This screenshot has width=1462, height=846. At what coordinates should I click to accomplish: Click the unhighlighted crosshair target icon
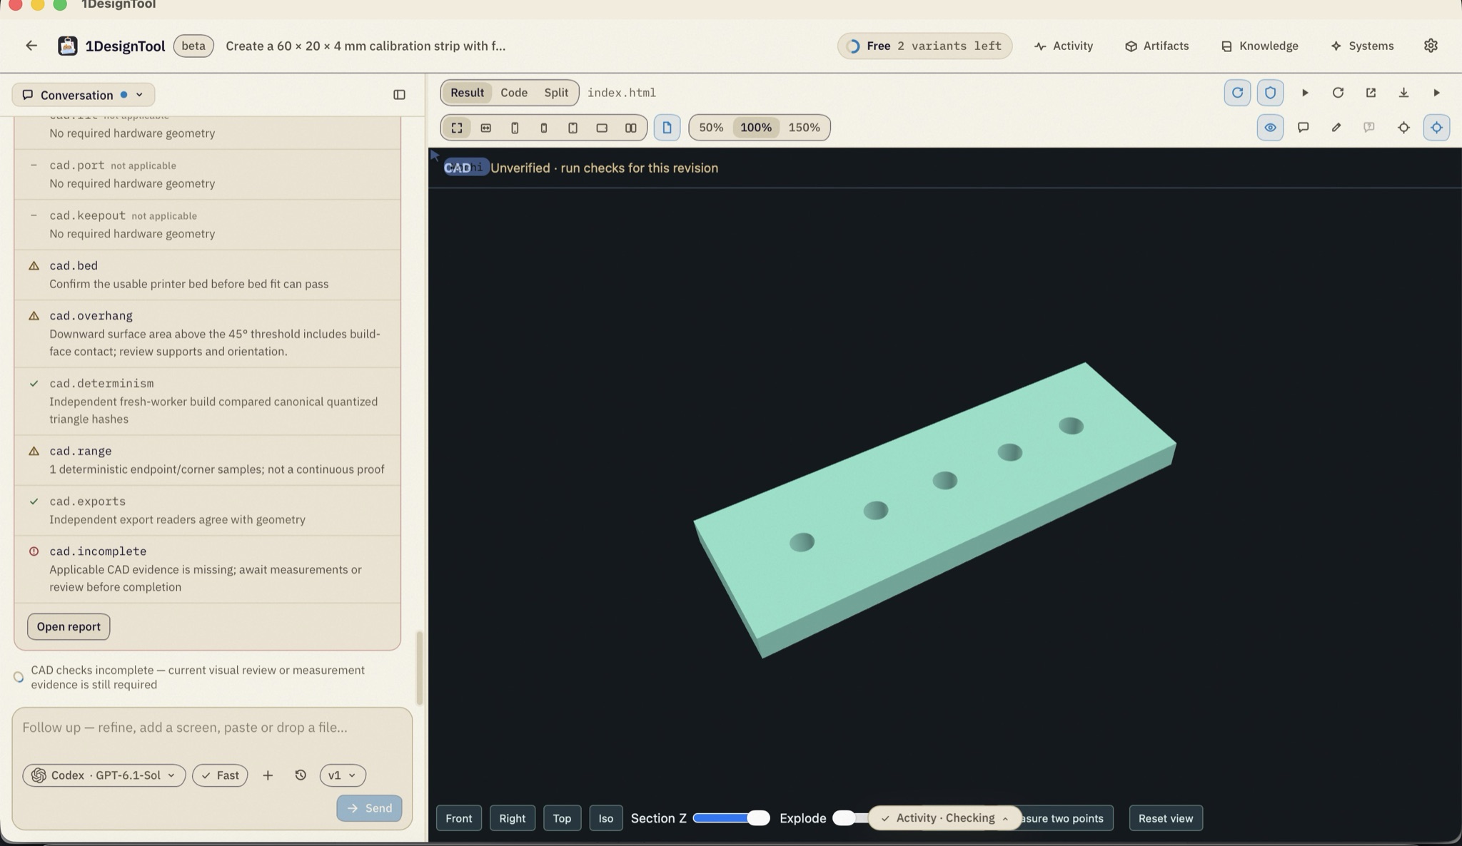[x=1403, y=128]
